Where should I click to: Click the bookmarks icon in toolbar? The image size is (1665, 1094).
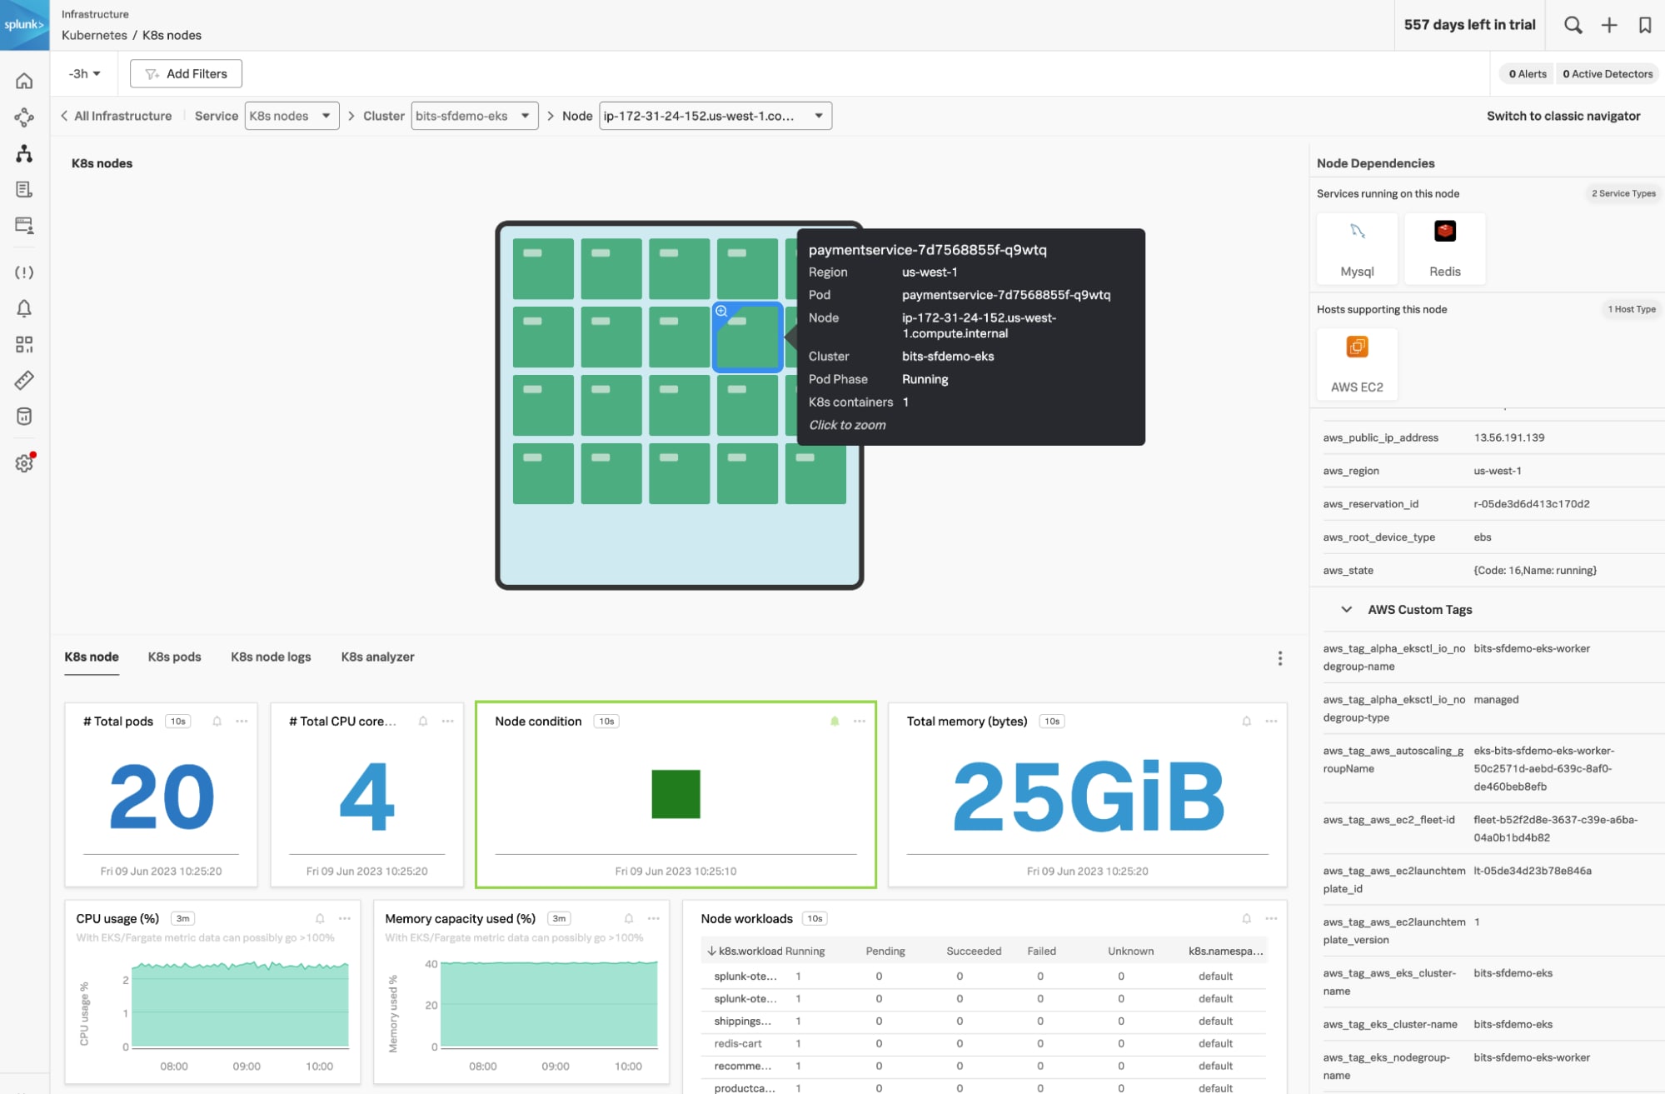pyautogui.click(x=1644, y=24)
